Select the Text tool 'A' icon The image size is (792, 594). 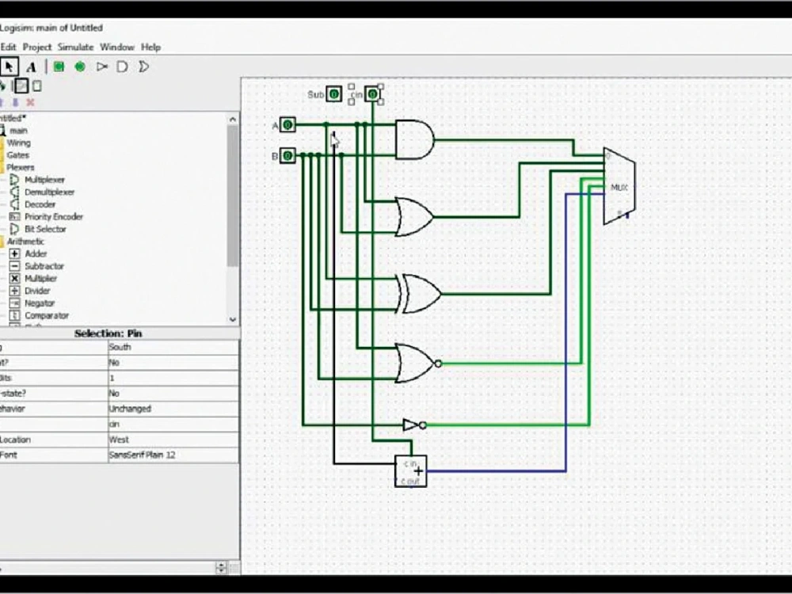pyautogui.click(x=32, y=67)
